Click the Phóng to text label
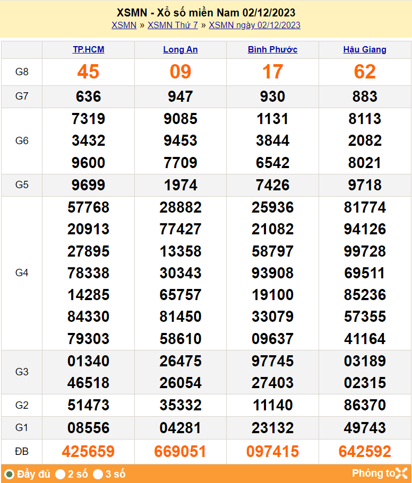Image resolution: width=412 pixels, height=483 pixels. [x=373, y=473]
